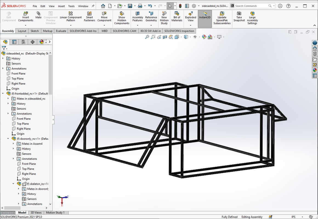
Task: Expand the top-level Annotations node
Action: [x=3, y=68]
